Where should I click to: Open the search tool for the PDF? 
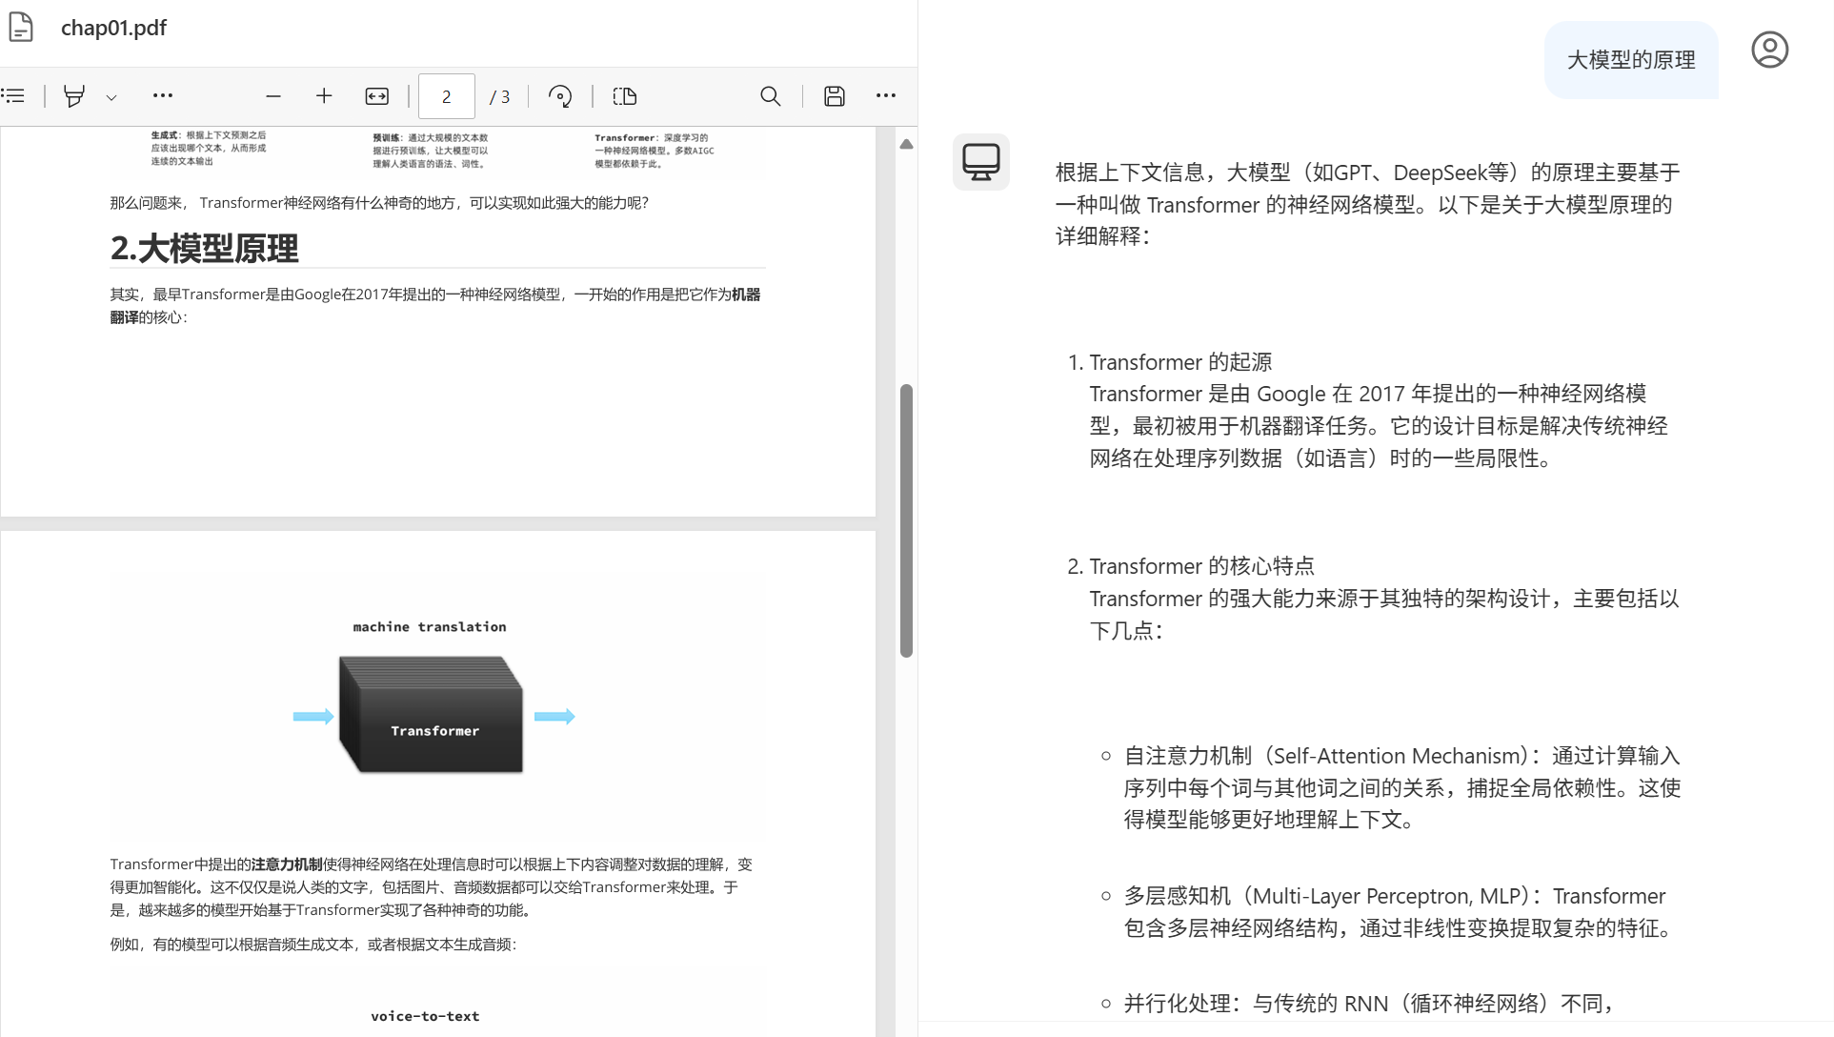click(x=770, y=95)
